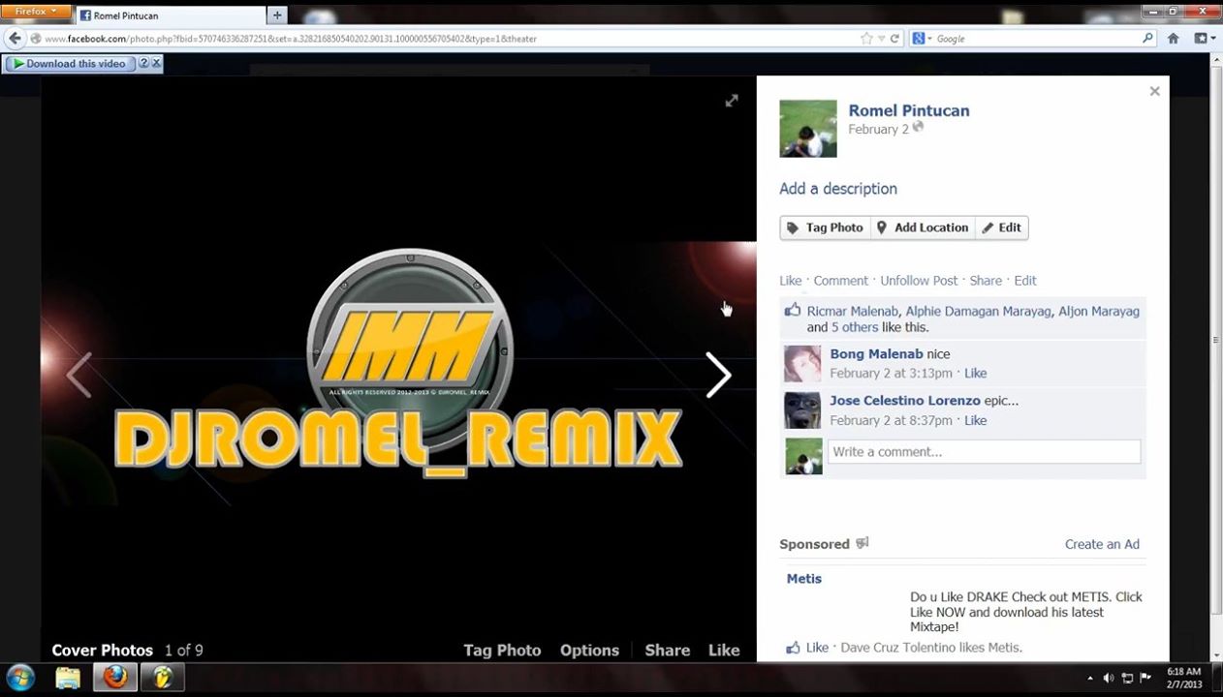The image size is (1223, 697).
Task: Open Windows Start menu orb
Action: point(20,678)
